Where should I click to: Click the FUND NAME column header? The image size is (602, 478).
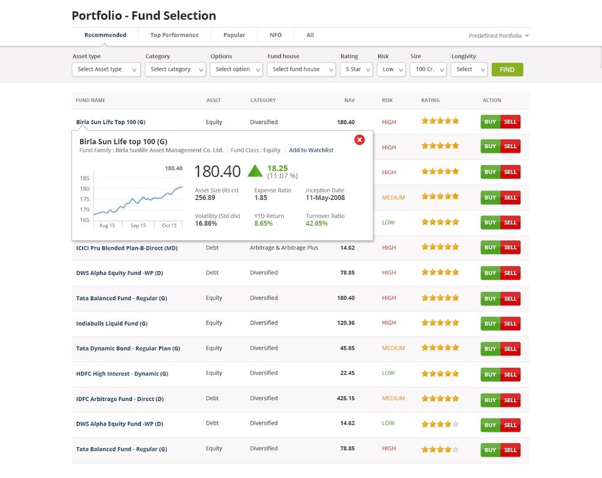click(91, 100)
